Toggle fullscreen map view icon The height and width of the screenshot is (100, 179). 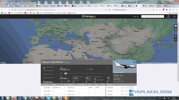[x=176, y=29]
